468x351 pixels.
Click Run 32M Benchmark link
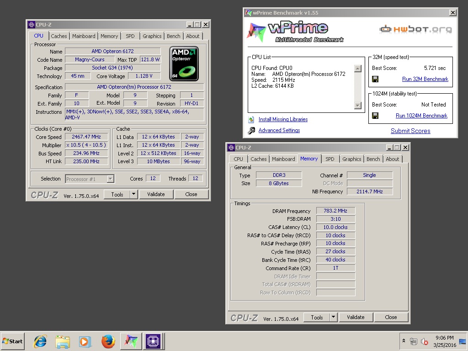click(425, 79)
